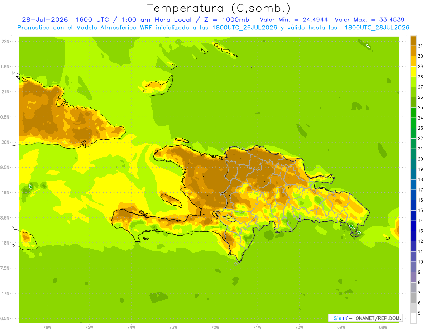Click the white swatch below 5 on the scale
This screenshot has width=430, height=332.
click(413, 318)
